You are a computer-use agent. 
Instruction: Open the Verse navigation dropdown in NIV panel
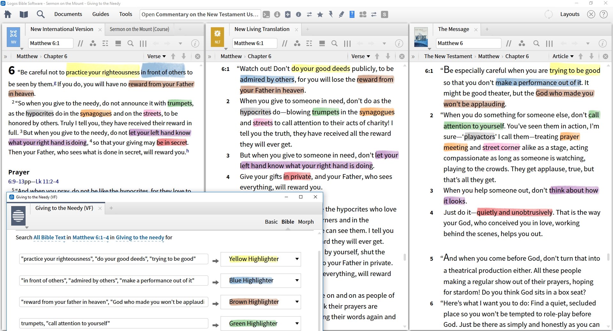pos(156,56)
